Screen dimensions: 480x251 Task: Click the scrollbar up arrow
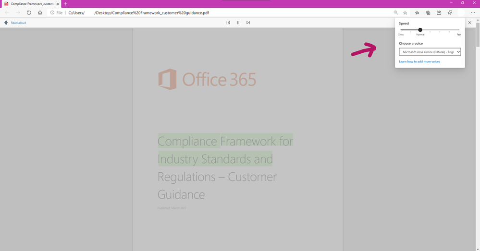(x=478, y=20)
